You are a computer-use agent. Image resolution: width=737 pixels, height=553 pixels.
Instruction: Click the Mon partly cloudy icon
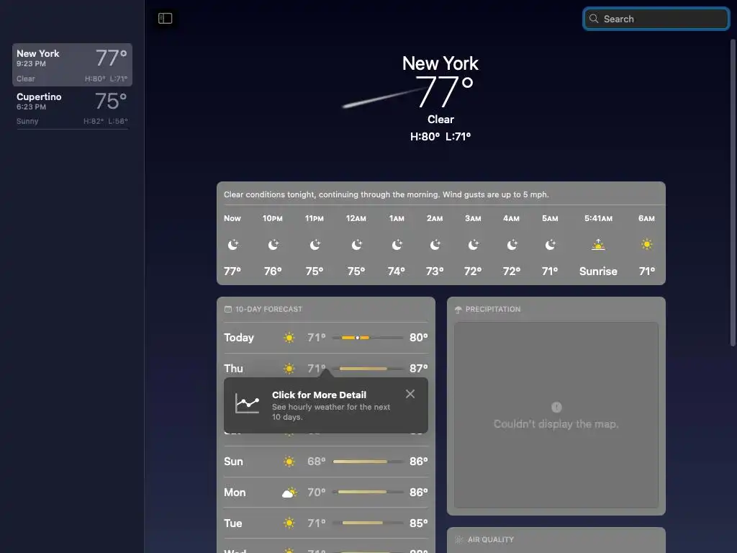(289, 493)
